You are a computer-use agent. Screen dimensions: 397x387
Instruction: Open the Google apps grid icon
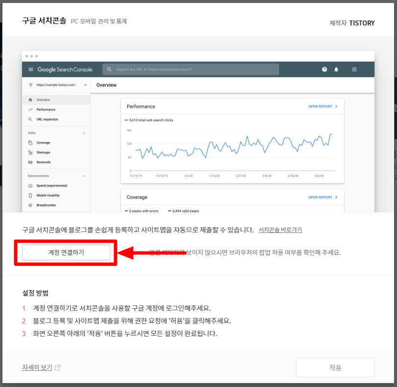coord(354,69)
